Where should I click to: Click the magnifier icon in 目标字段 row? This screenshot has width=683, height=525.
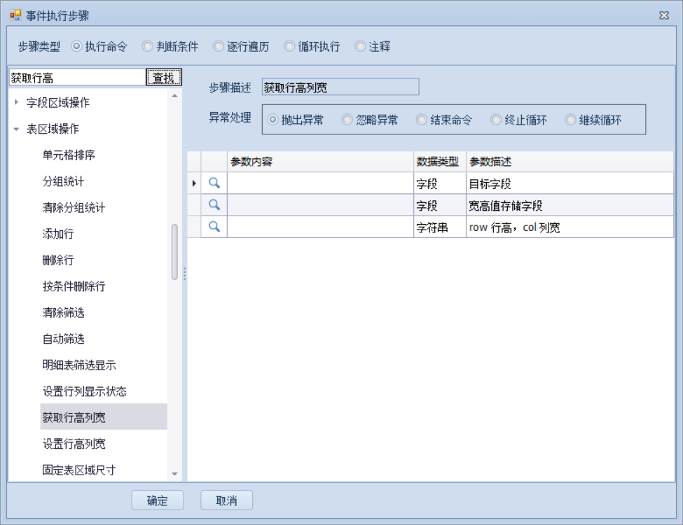[215, 183]
